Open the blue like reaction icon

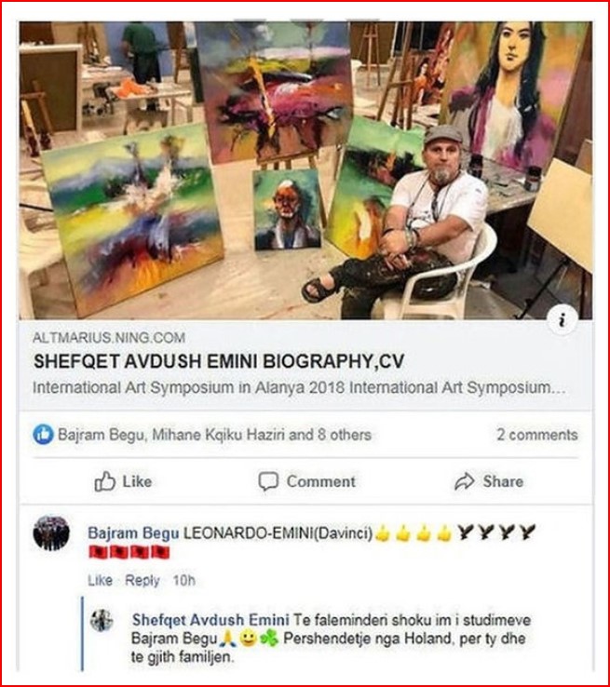point(43,435)
